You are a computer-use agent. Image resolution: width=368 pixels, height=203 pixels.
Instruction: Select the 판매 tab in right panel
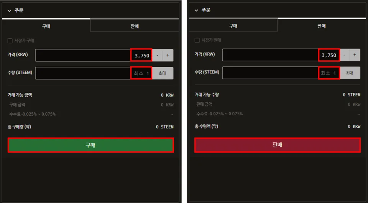(322, 26)
